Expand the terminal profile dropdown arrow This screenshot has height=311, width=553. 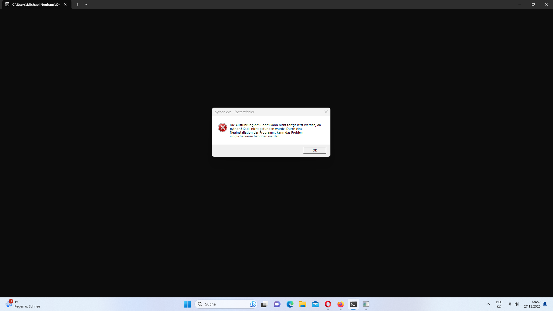tap(86, 4)
